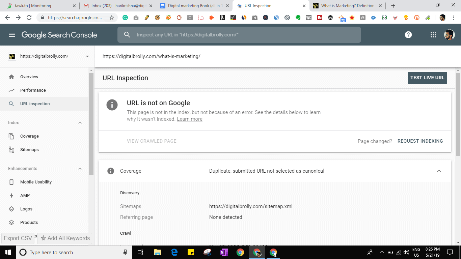Click the Evernote elephant extension icon
Screen dimensions: 461x259
[x=298, y=18]
